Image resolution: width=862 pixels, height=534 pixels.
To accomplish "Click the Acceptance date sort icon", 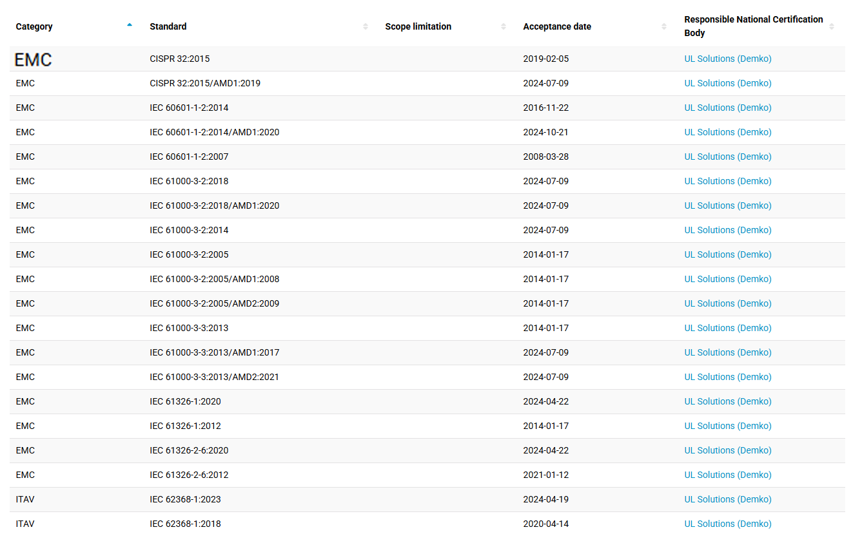I will click(664, 26).
